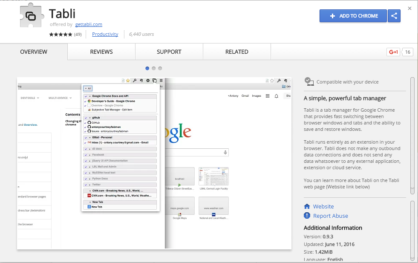This screenshot has height=263, width=418.
Task: Click the Google apps grid icon in the preview
Action: (x=268, y=96)
